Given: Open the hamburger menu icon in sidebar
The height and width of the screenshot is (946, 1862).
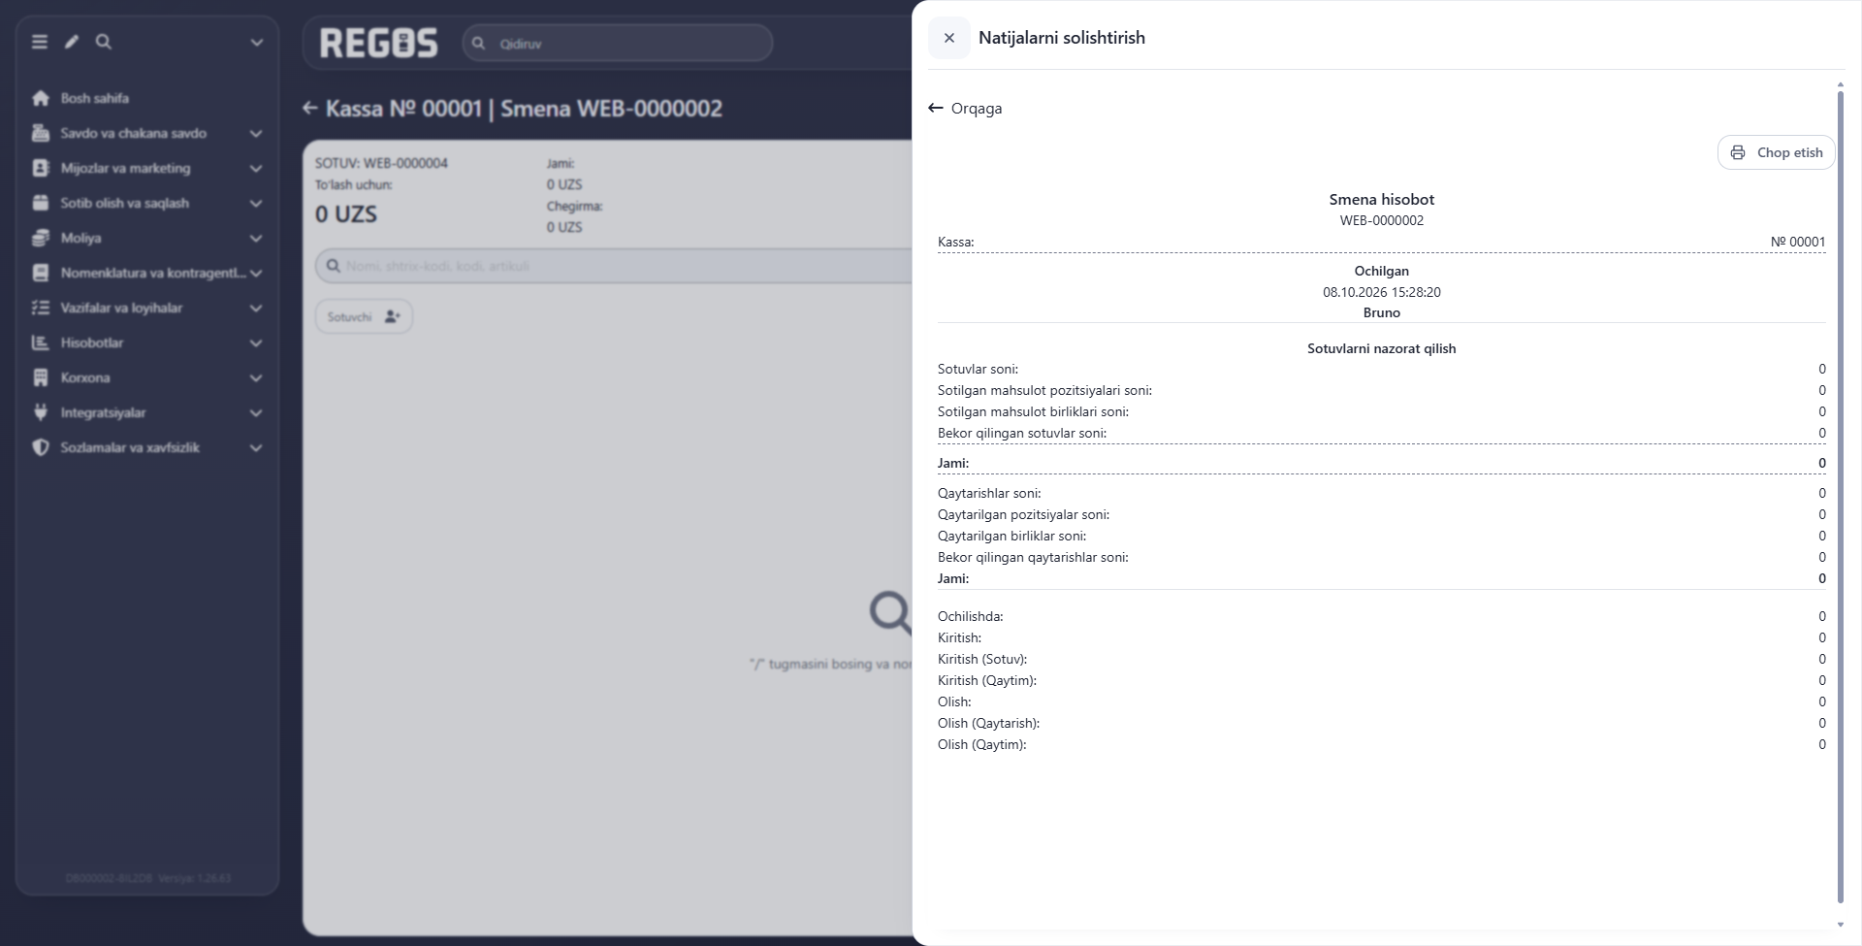Looking at the screenshot, I should tap(40, 42).
